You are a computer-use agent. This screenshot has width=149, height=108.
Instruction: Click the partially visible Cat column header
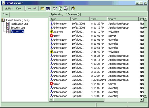click(141, 19)
